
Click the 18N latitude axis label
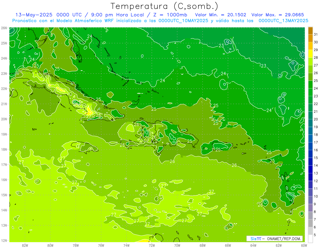coord(4,149)
